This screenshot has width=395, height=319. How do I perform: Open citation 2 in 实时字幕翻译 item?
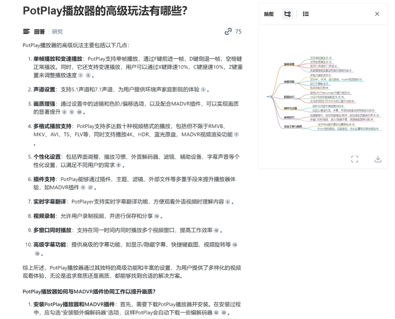[x=228, y=202]
